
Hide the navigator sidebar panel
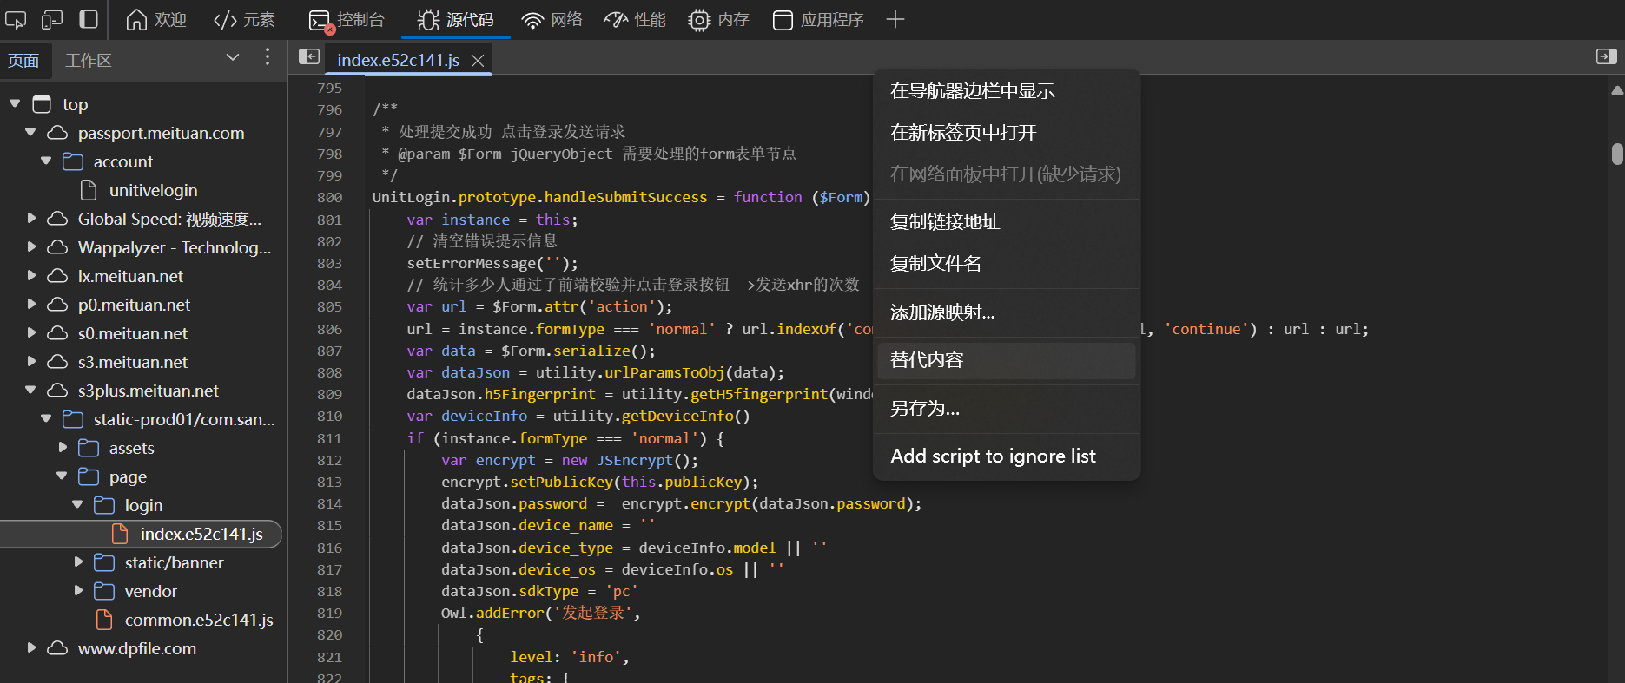click(x=308, y=56)
